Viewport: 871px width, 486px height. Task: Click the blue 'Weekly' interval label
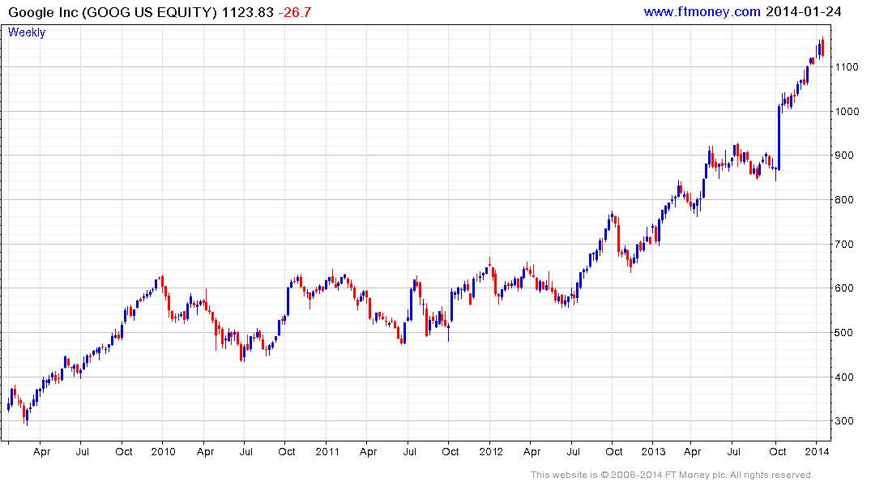pyautogui.click(x=27, y=32)
